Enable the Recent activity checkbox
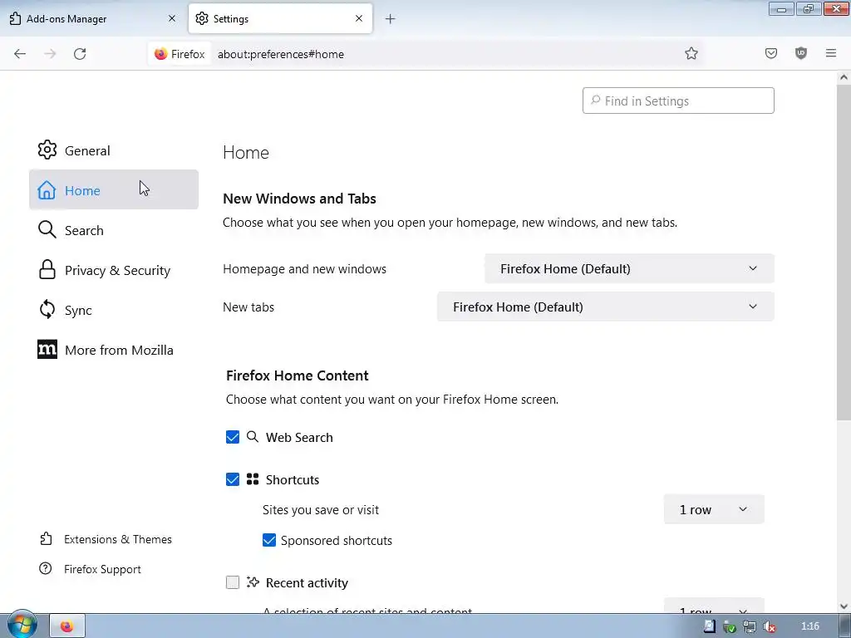The height and width of the screenshot is (638, 851). (x=233, y=582)
